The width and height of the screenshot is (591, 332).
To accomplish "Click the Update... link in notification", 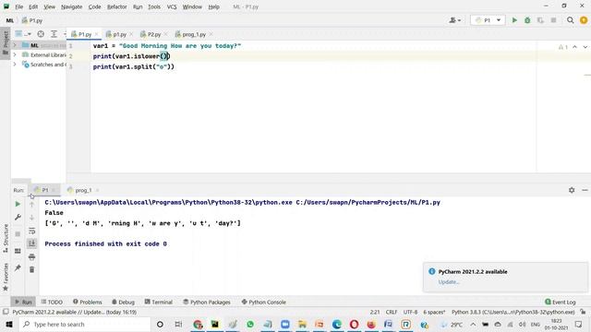I will pos(449,282).
